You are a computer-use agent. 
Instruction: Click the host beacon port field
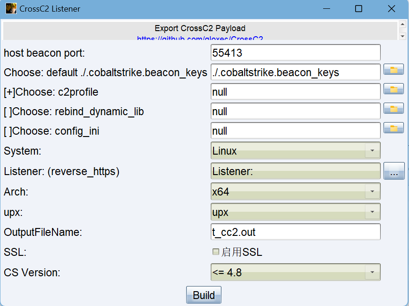[296, 52]
